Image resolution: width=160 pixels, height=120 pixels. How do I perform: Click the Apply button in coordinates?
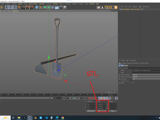[113, 111]
